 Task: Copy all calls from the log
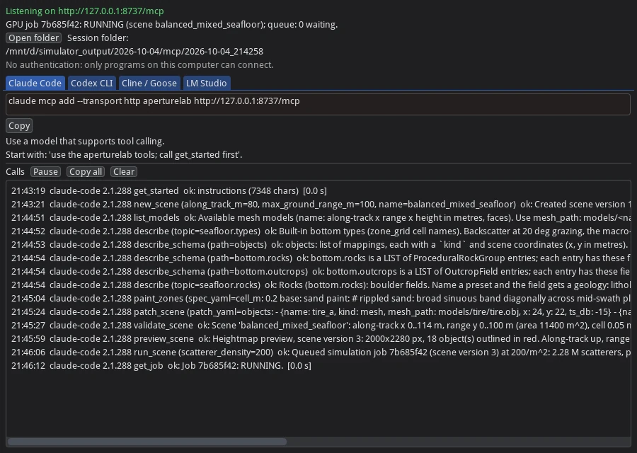86,171
